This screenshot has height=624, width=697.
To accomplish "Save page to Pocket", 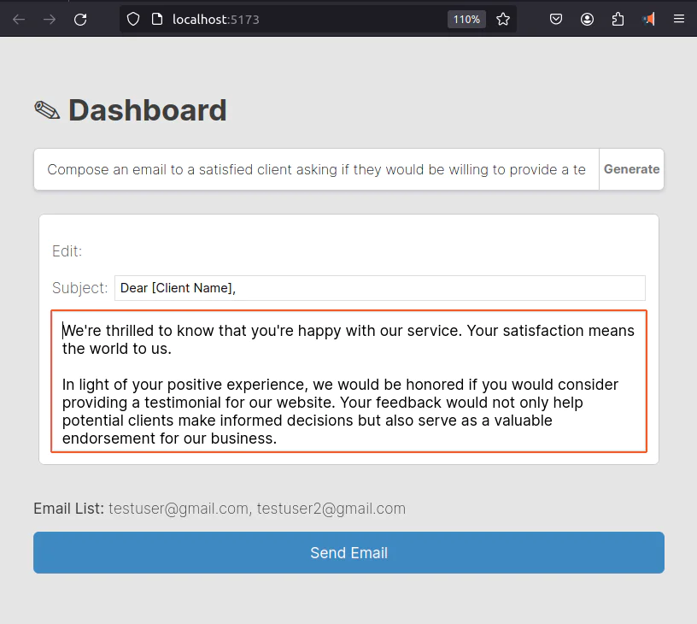I will coord(556,19).
